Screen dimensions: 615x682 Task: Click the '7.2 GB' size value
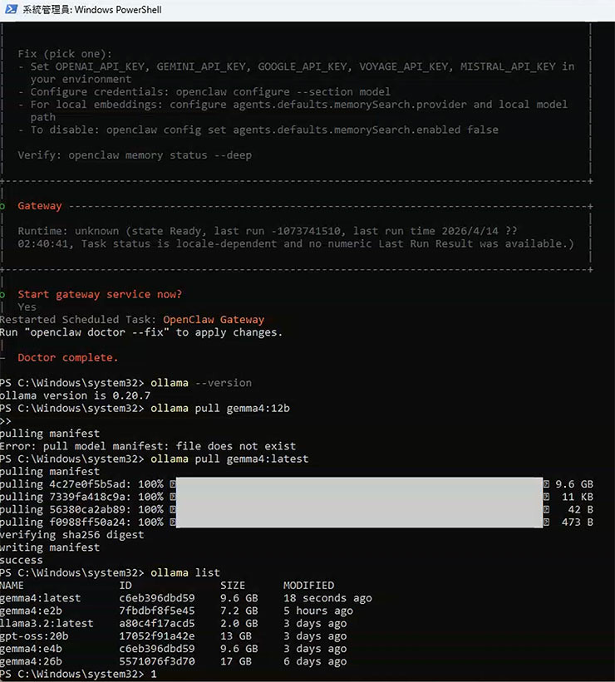tap(239, 611)
